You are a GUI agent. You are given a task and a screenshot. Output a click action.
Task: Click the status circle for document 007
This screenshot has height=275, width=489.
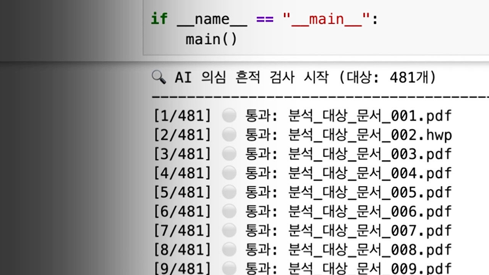(x=229, y=230)
